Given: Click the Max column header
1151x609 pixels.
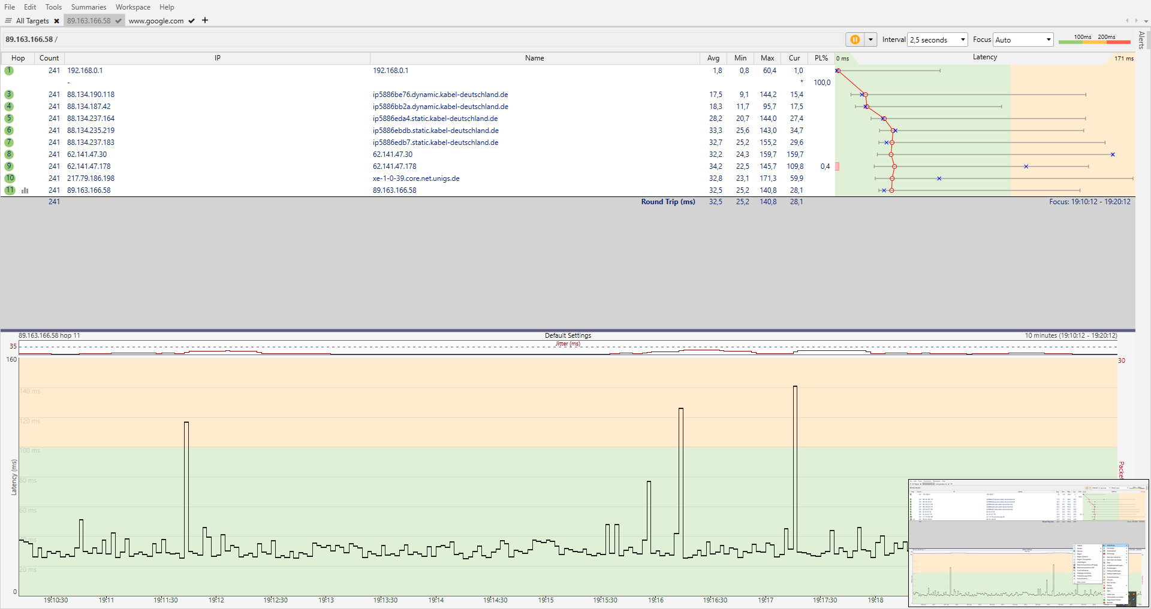Looking at the screenshot, I should click(767, 58).
